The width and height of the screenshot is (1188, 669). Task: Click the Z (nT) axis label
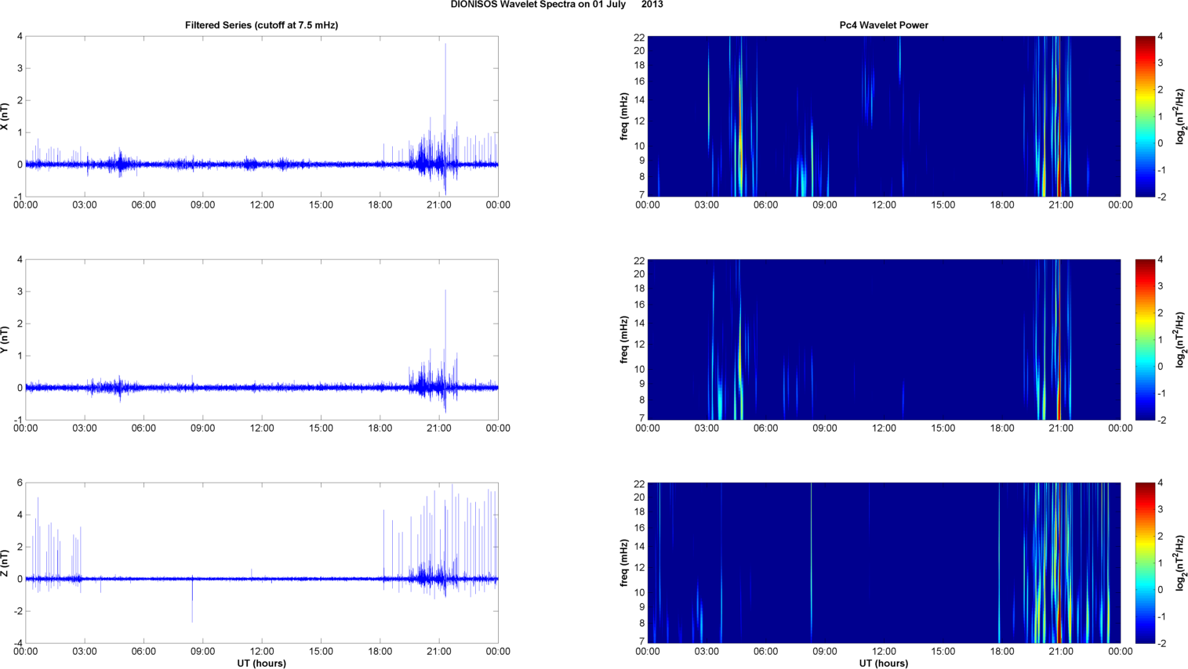pyautogui.click(x=5, y=563)
